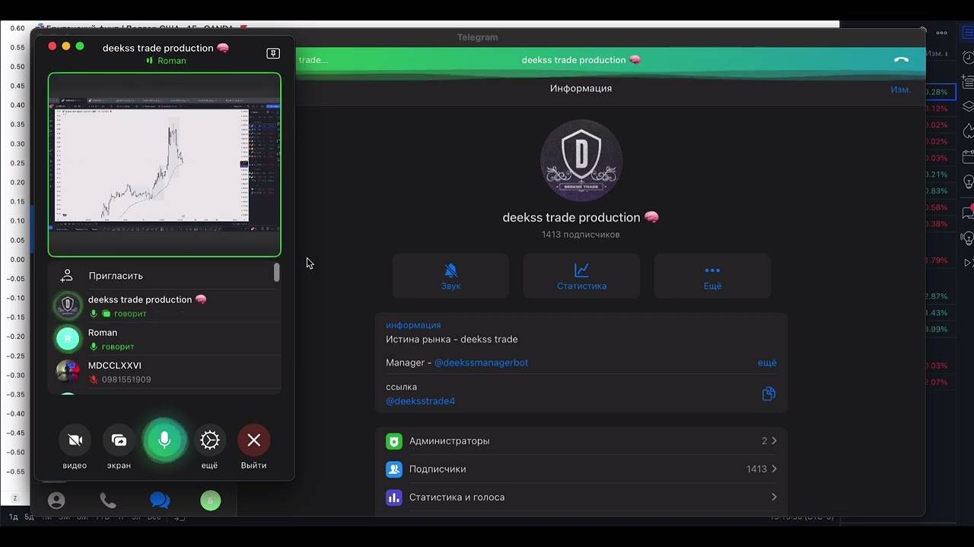Pin the voice chat window
Image resolution: width=974 pixels, height=547 pixels.
(272, 53)
